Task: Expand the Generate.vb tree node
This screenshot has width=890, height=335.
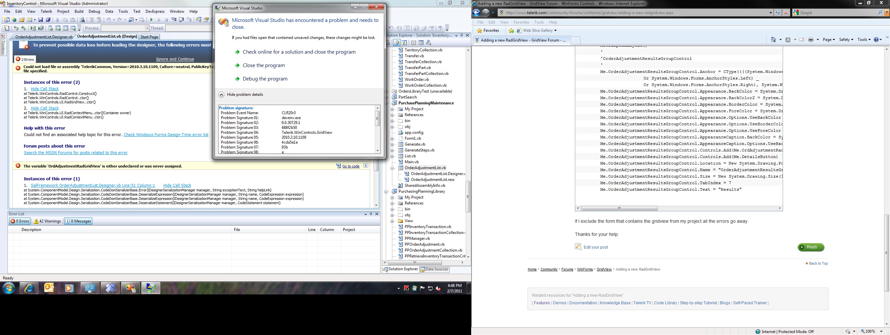Action: (392, 145)
